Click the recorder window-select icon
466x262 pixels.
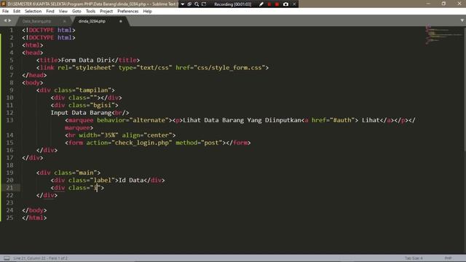[x=189, y=4]
